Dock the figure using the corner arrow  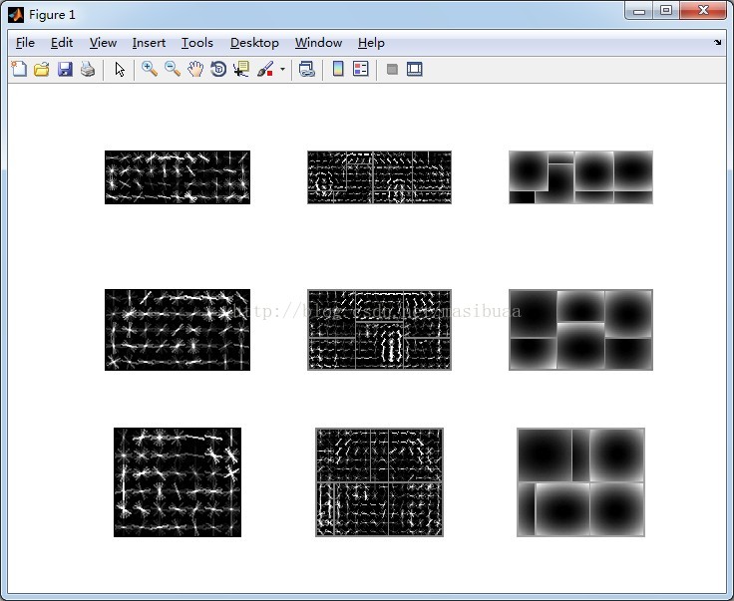pyautogui.click(x=718, y=43)
